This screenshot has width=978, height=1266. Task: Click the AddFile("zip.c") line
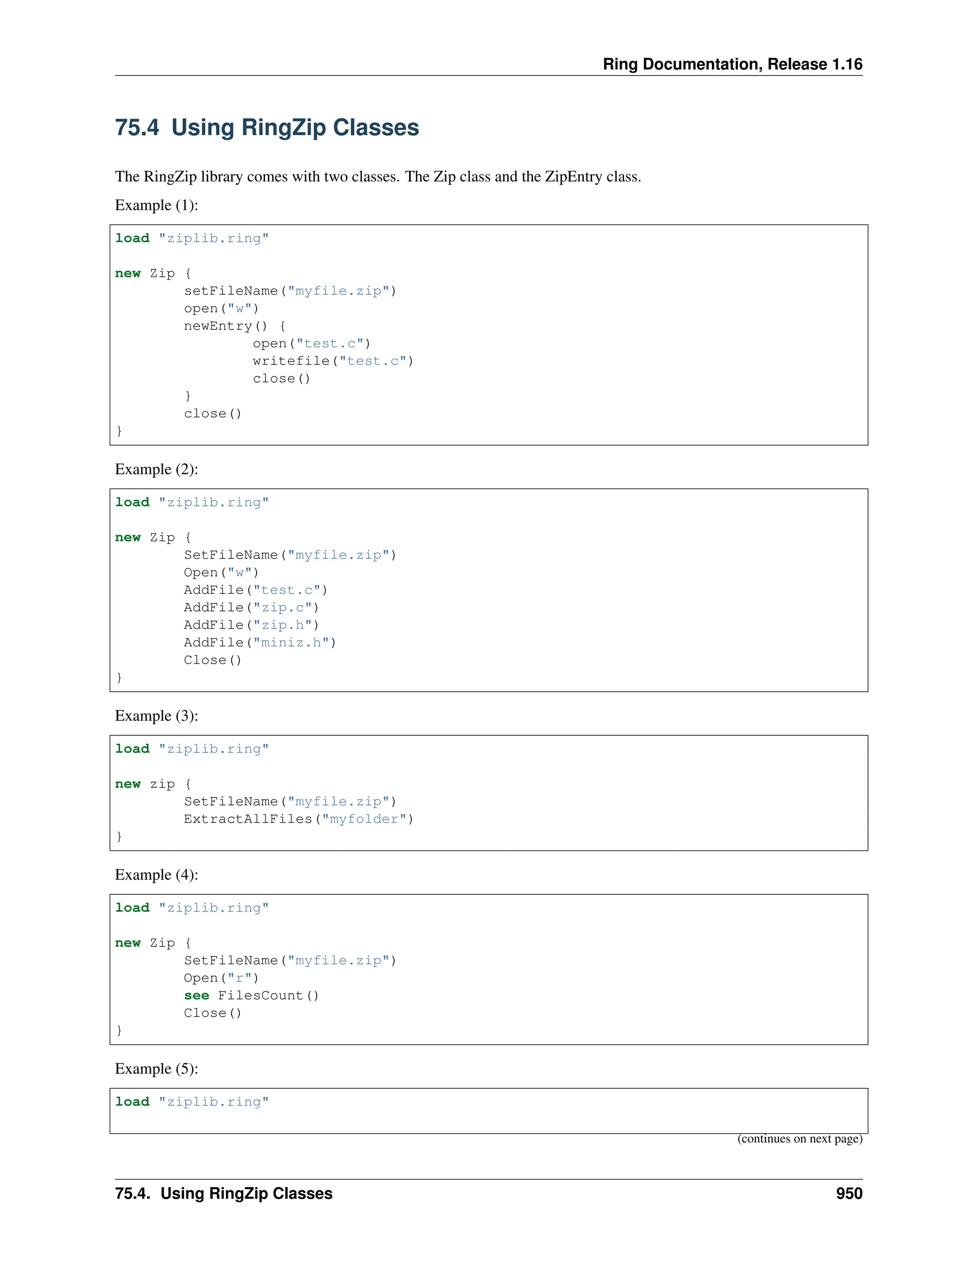point(251,608)
